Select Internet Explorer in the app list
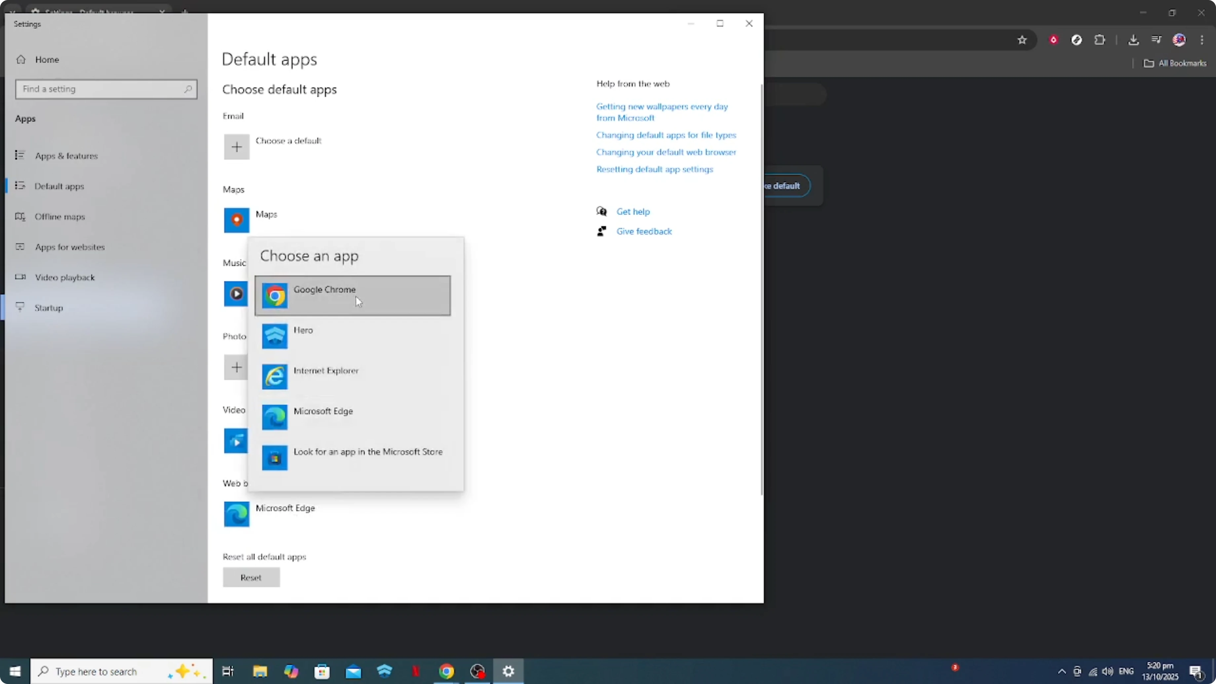Screen dimensions: 1216x684 coord(326,376)
